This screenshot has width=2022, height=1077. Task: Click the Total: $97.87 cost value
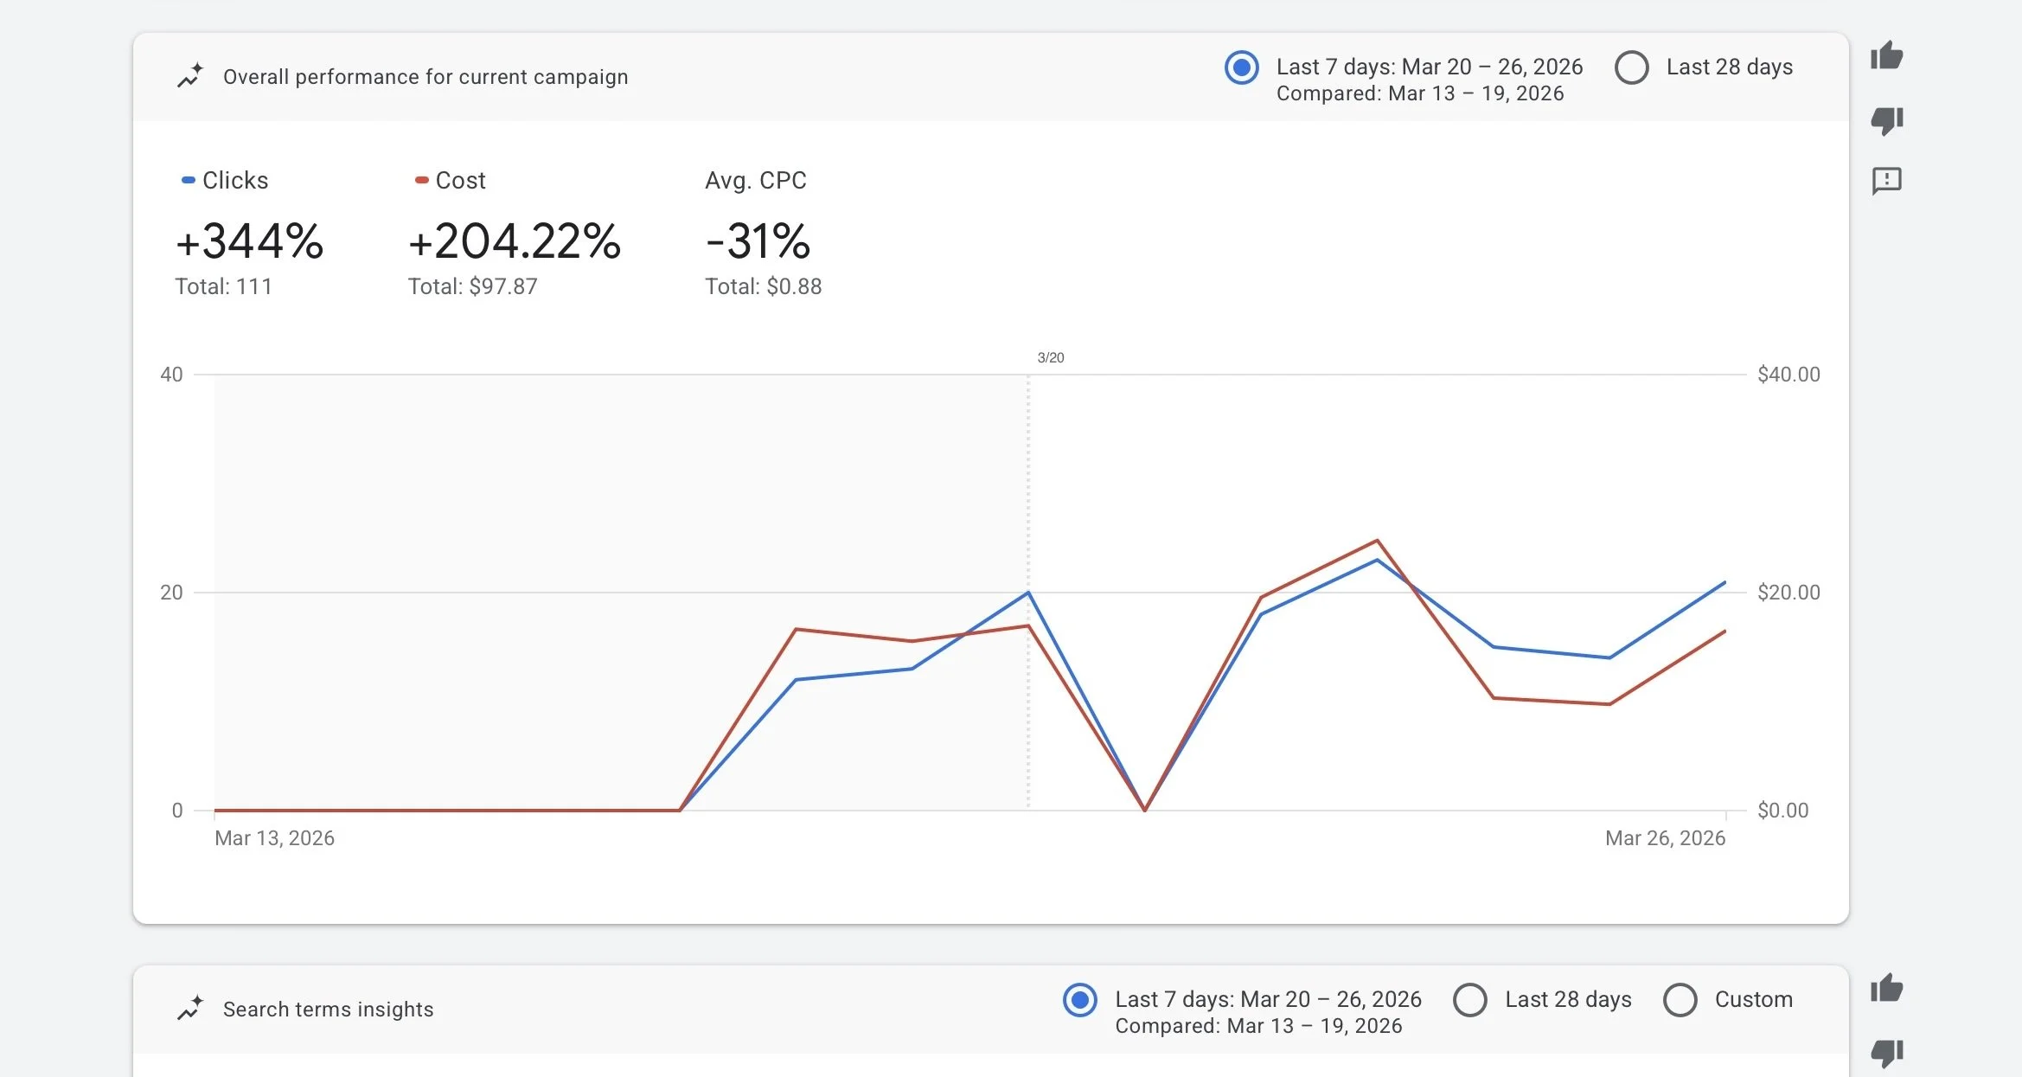[x=472, y=286]
